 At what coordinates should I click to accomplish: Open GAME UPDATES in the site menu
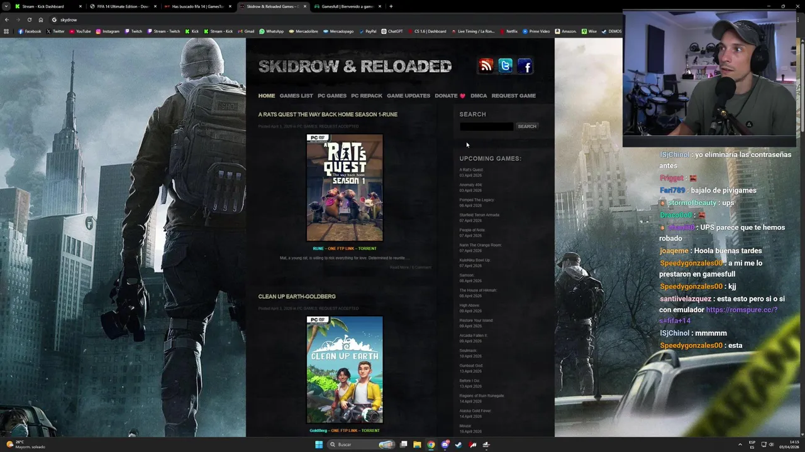point(409,95)
